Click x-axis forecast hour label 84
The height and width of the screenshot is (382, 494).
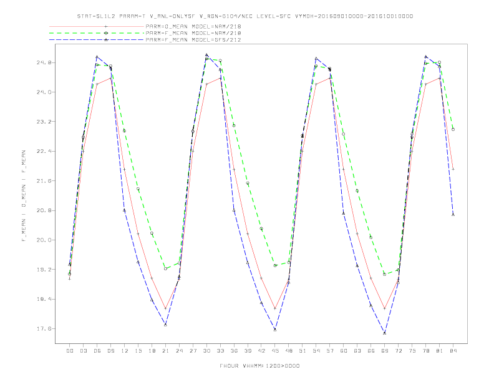453,351
